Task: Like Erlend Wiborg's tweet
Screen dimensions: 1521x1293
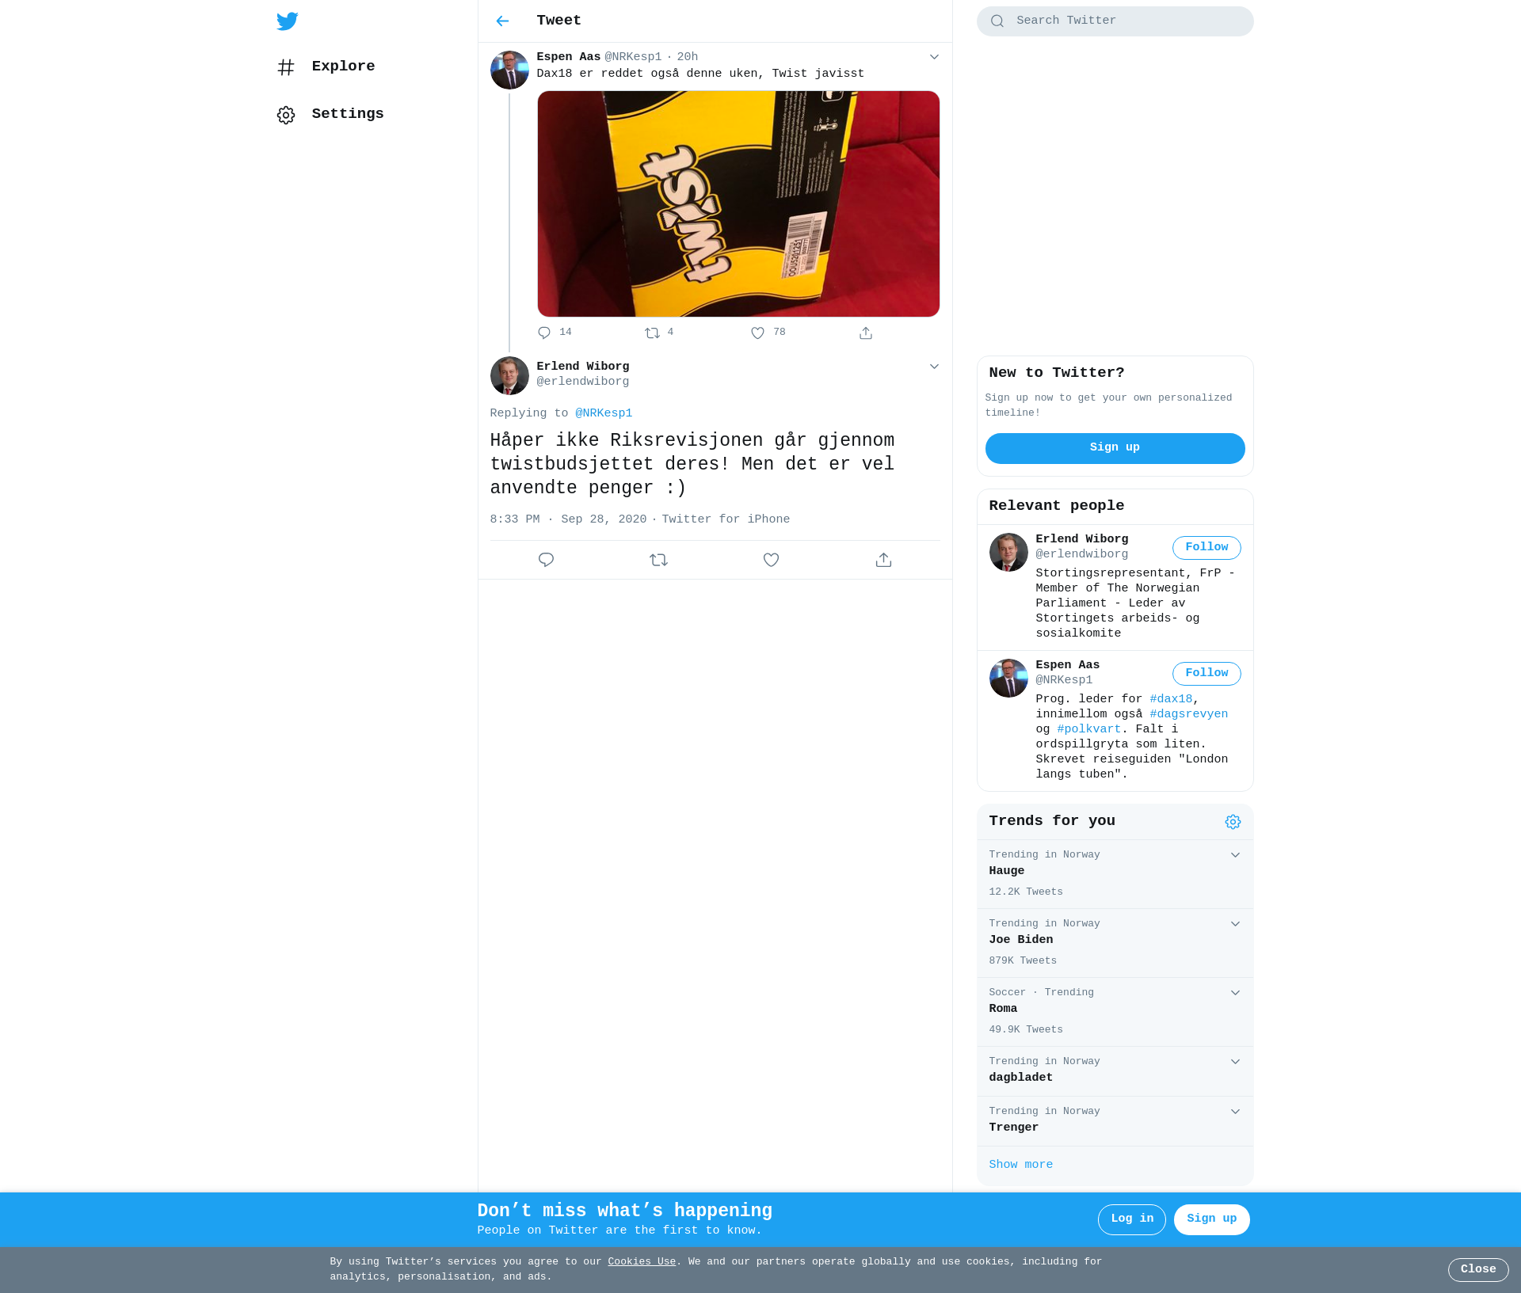Action: coord(771,560)
